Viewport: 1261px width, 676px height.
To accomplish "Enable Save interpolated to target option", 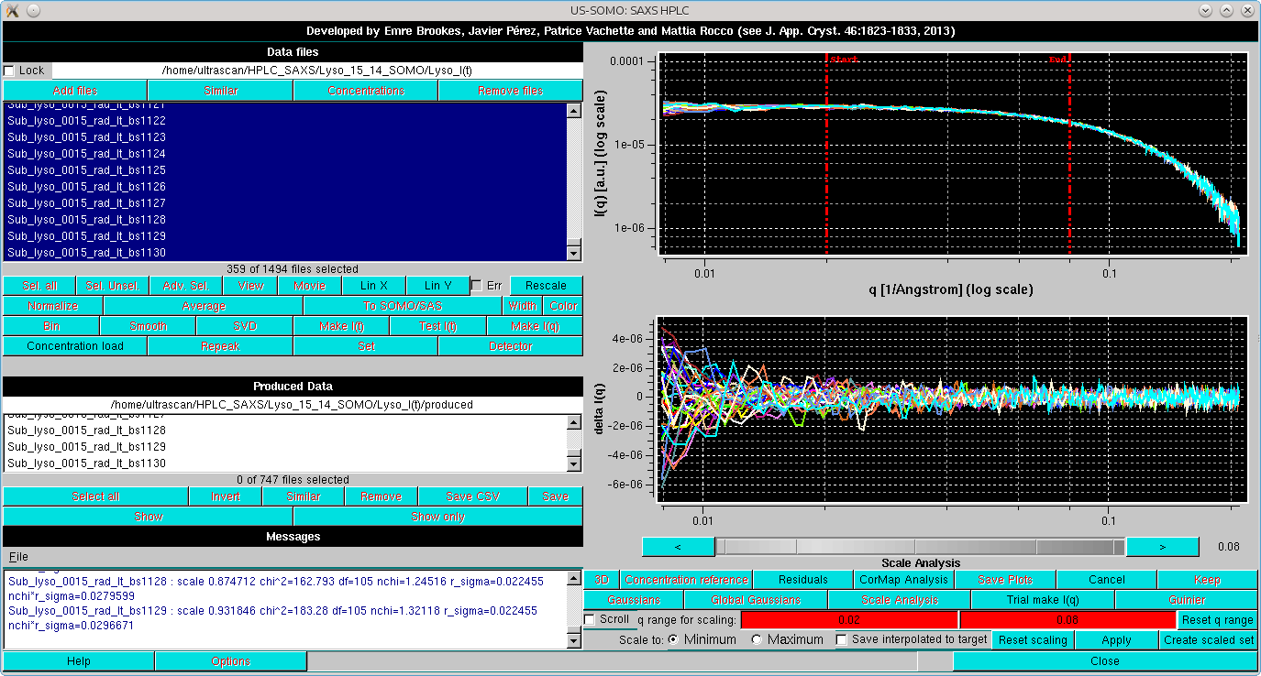I will pyautogui.click(x=841, y=639).
